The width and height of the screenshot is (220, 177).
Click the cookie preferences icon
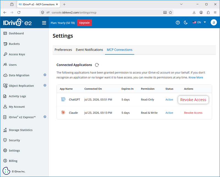click(x=6, y=171)
